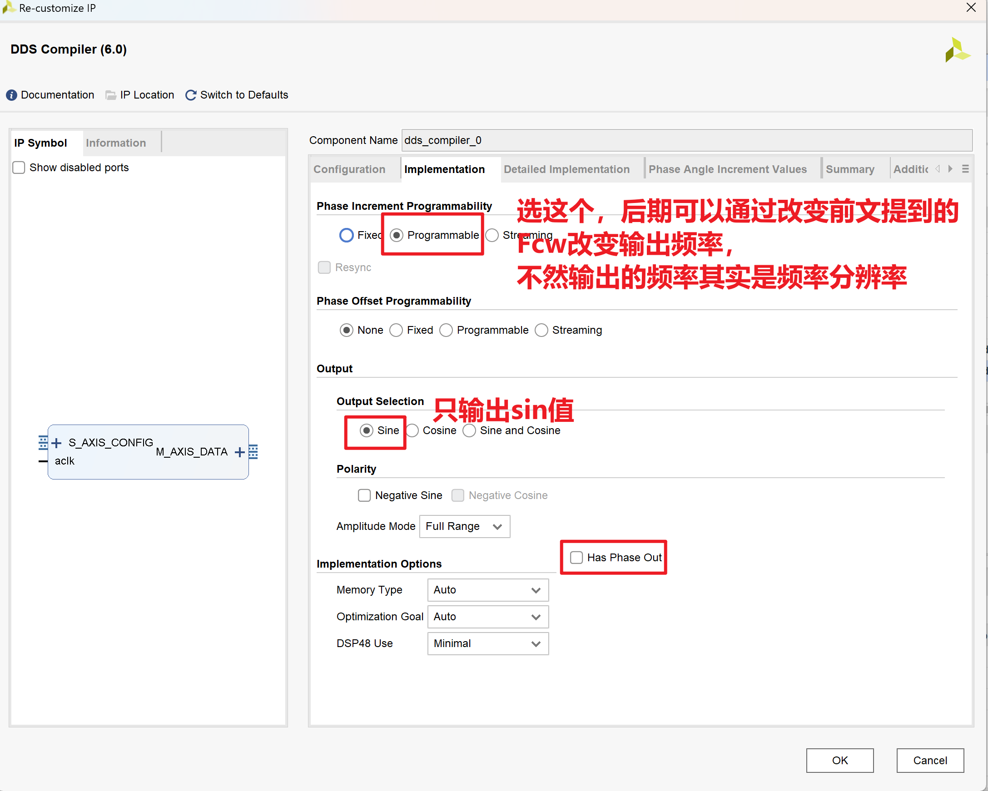Open the partially hidden Additional tab
Image resolution: width=988 pixels, height=791 pixels.
click(911, 169)
